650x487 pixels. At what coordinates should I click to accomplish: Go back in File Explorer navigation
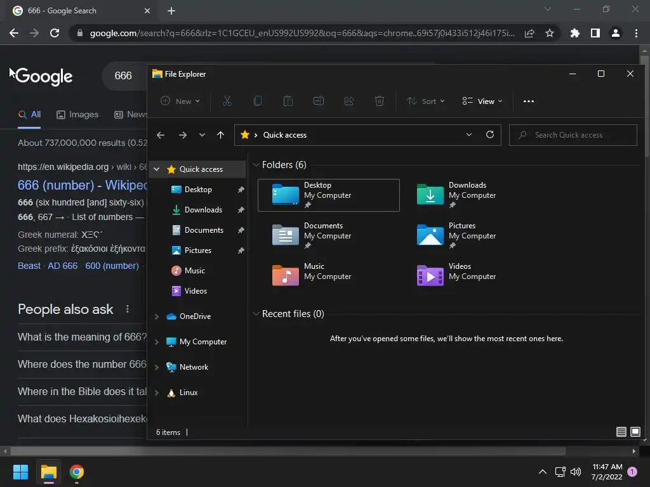point(161,135)
